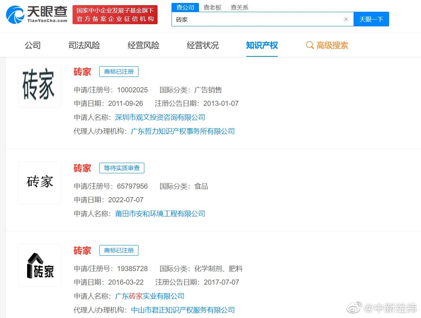
Task: Click the 等待实质审查 status tag
Action: pos(122,168)
